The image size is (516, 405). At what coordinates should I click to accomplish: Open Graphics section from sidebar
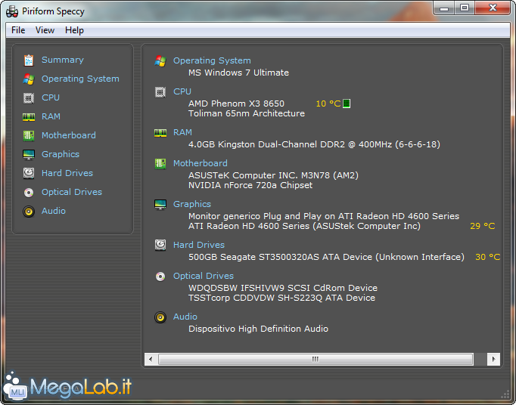pos(61,154)
